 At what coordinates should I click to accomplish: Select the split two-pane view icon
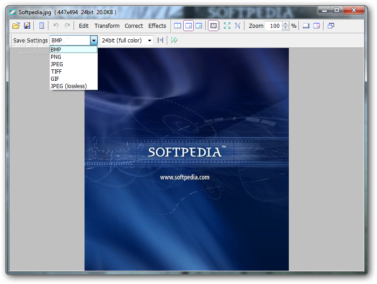coord(177,26)
